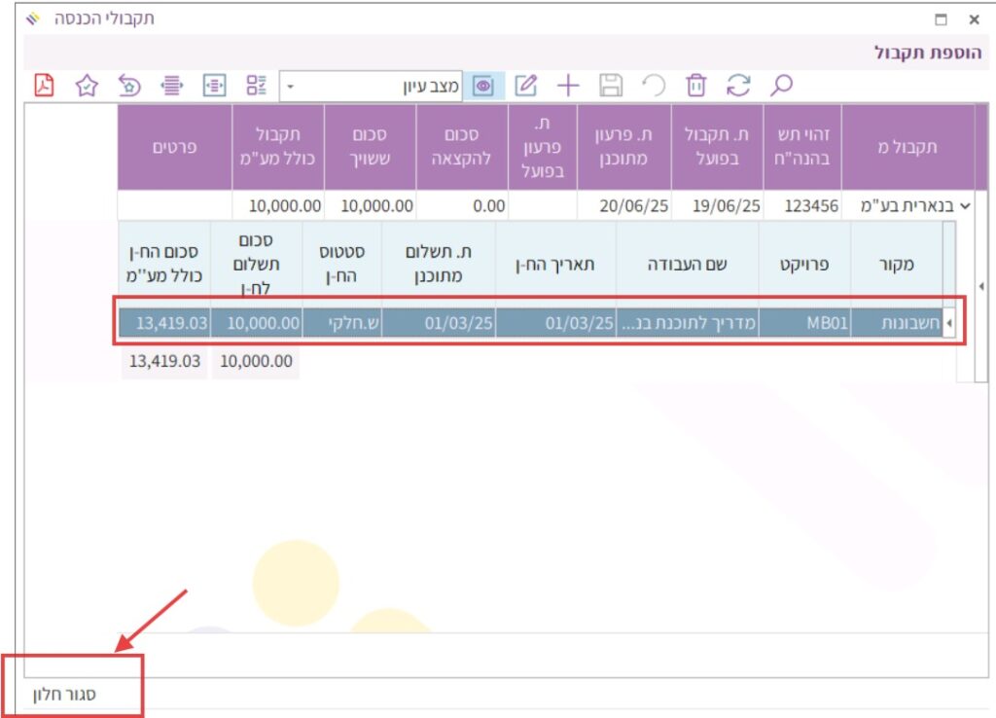Click the search magnifier icon in toolbar
This screenshot has width=996, height=718.
coord(781,86)
